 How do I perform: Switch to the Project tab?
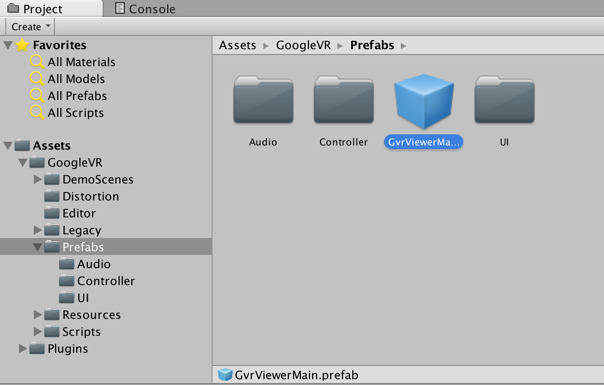pos(51,8)
